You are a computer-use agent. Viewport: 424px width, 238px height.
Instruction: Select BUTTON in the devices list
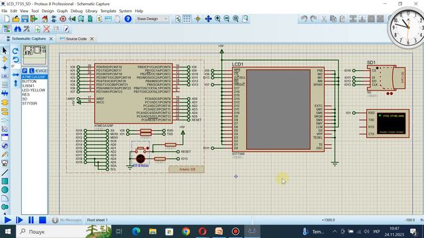click(29, 81)
